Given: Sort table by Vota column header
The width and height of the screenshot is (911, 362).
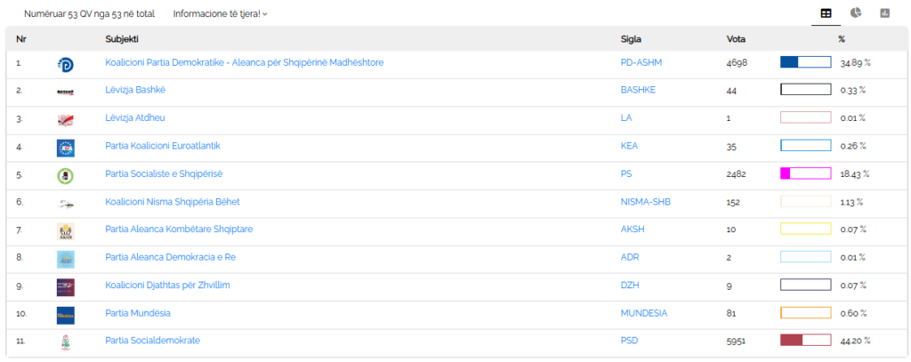Looking at the screenshot, I should coord(737,39).
